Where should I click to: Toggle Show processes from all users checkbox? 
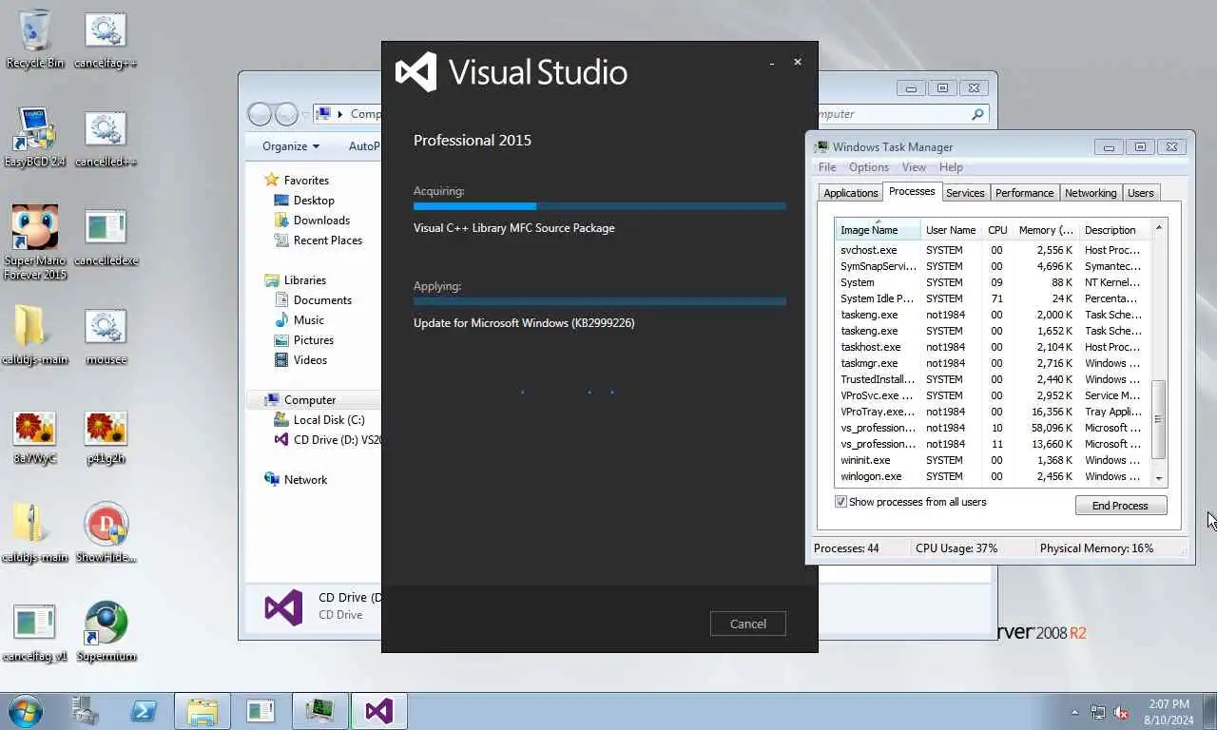point(840,502)
